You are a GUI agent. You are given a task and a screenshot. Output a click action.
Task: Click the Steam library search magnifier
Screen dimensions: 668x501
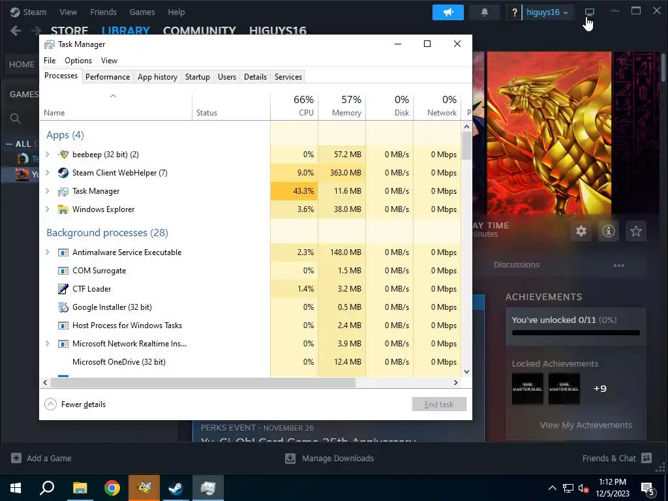pos(16,119)
